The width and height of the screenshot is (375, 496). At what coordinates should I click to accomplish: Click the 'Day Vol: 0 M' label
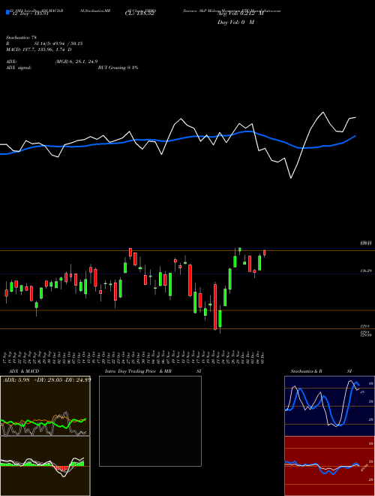tap(235, 23)
